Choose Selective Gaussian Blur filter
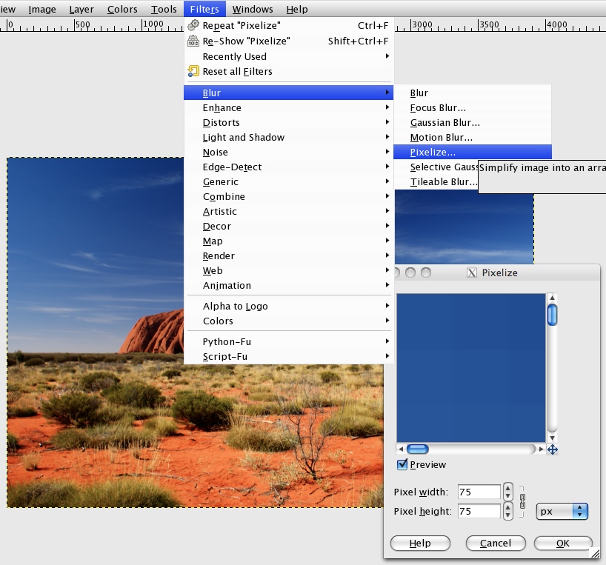This screenshot has height=565, width=606. (x=436, y=167)
